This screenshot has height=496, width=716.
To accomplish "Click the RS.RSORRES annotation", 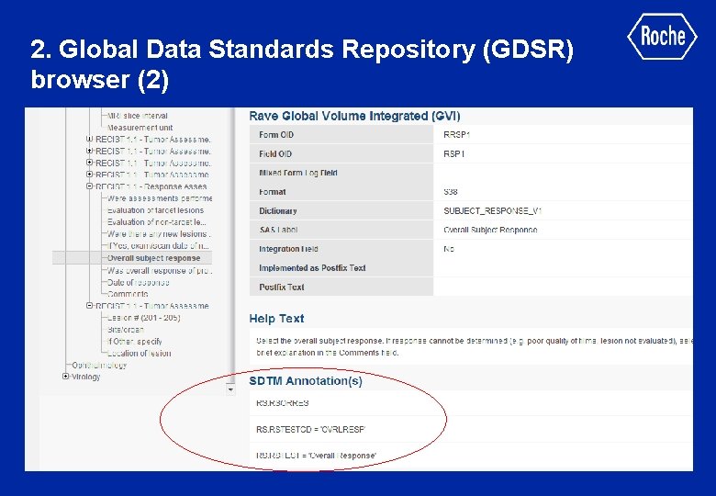I will click(283, 403).
